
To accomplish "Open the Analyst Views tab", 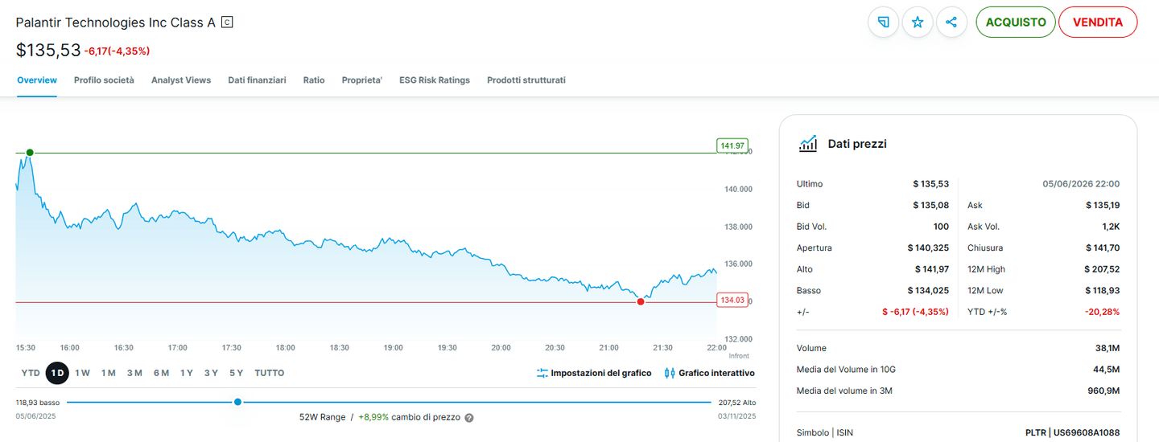I will click(x=181, y=80).
